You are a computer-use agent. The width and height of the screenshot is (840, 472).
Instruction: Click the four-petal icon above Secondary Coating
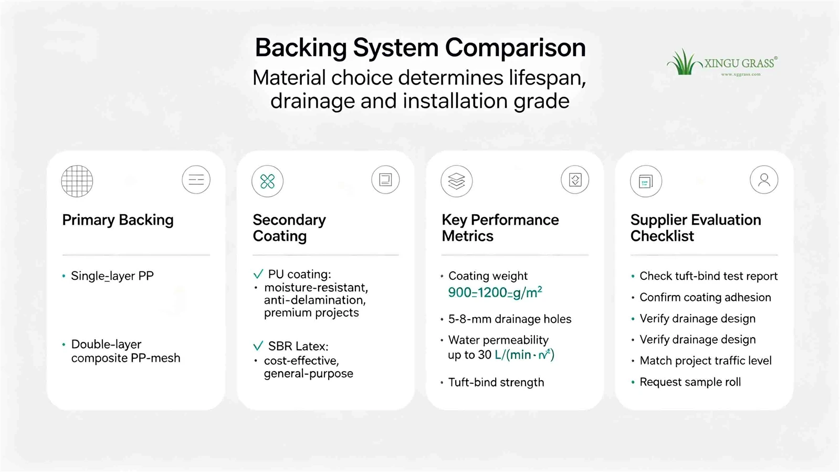click(x=267, y=181)
